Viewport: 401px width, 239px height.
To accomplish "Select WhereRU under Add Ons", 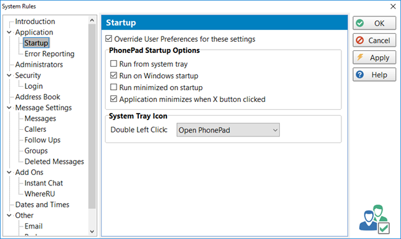I will 39,194.
